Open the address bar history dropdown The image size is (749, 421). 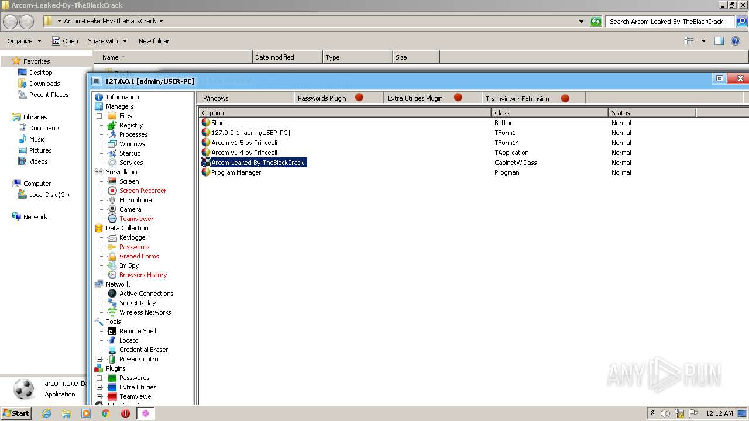[x=581, y=22]
